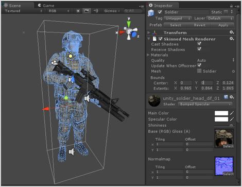Click the Bounds Center Z field 0.124
The height and width of the screenshot is (187, 242).
coord(228,83)
